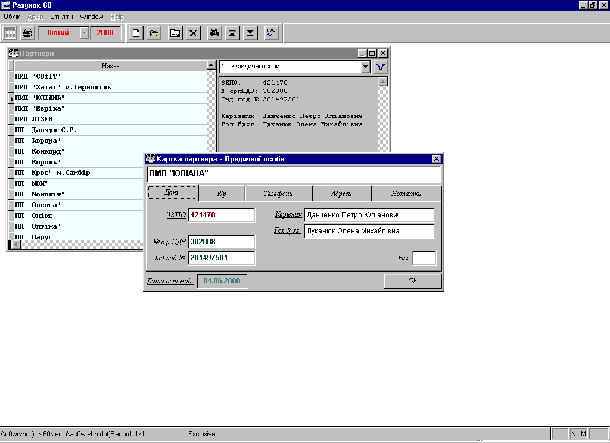Open the edit card toolbar icon
The image size is (610, 443).
coord(176,33)
